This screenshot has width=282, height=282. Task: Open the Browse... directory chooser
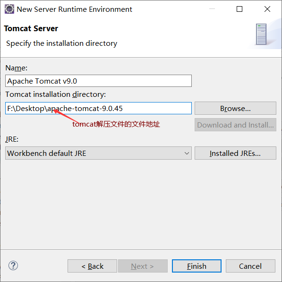click(x=235, y=108)
